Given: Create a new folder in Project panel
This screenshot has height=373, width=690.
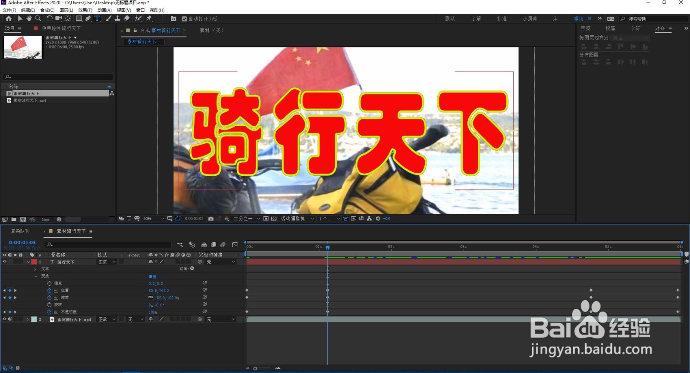Looking at the screenshot, I should (x=14, y=220).
